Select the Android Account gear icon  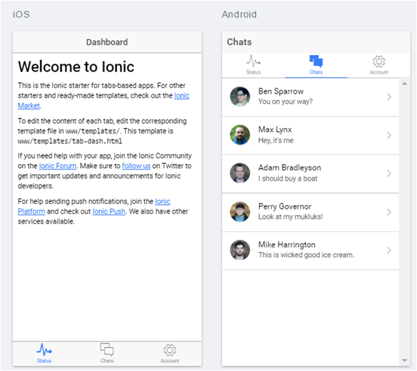(x=379, y=62)
